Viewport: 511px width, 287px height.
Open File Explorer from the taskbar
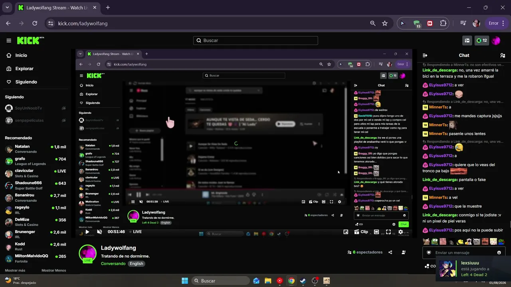pyautogui.click(x=268, y=281)
